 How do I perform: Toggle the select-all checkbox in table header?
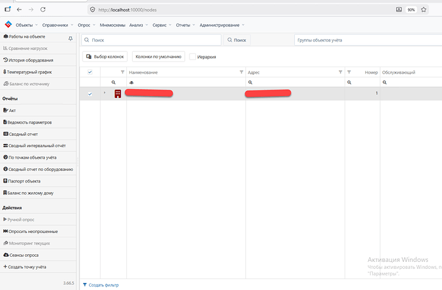tap(90, 72)
